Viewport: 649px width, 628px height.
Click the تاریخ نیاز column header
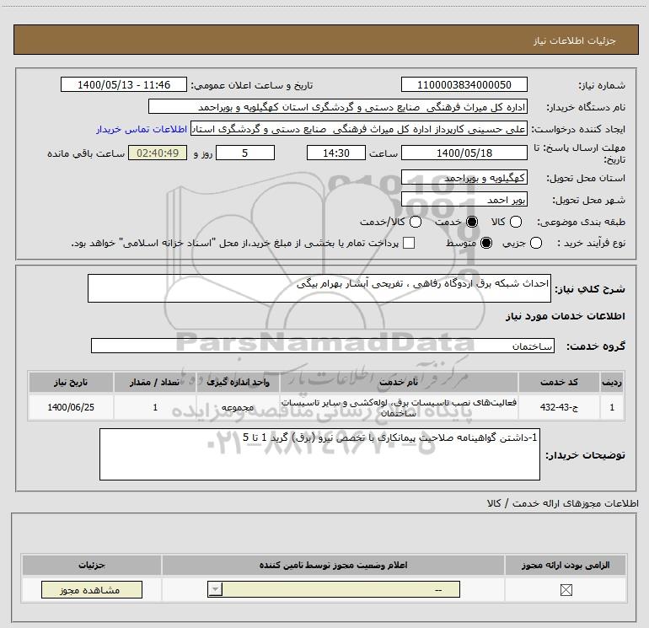point(71,382)
